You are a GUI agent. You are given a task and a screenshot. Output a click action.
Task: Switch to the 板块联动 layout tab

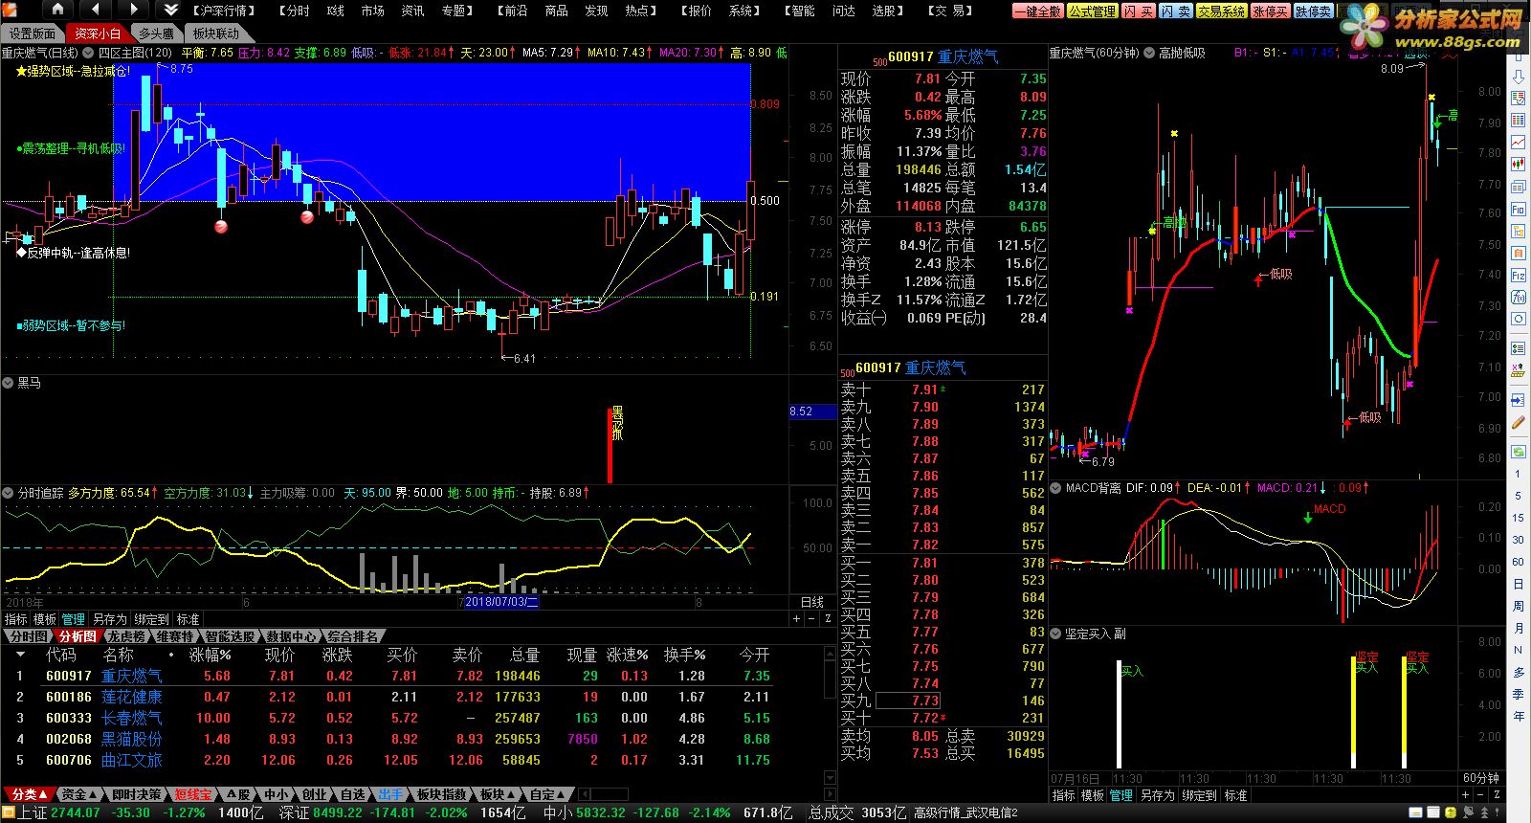pos(216,33)
